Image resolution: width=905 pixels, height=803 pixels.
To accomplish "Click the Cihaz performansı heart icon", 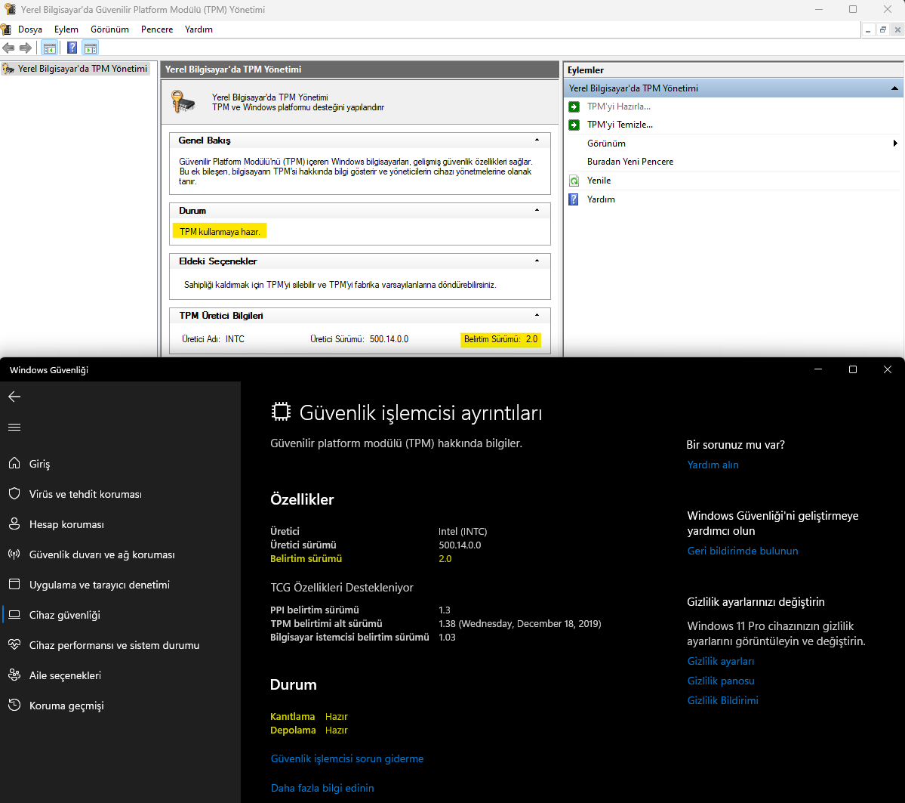I will point(14,644).
